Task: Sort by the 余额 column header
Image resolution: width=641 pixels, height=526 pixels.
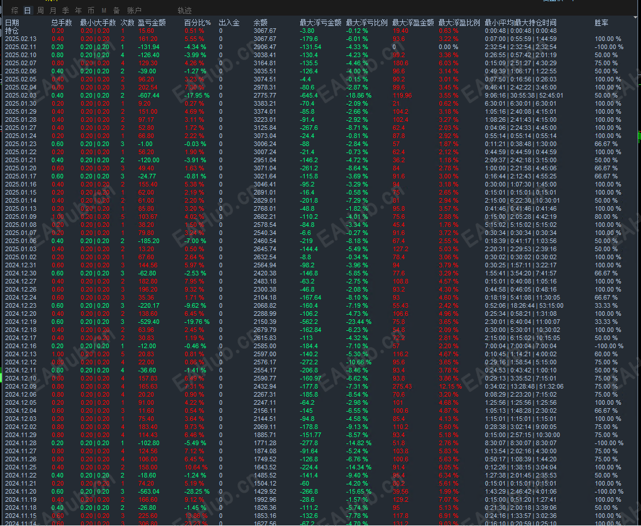Action: pyautogui.click(x=261, y=23)
